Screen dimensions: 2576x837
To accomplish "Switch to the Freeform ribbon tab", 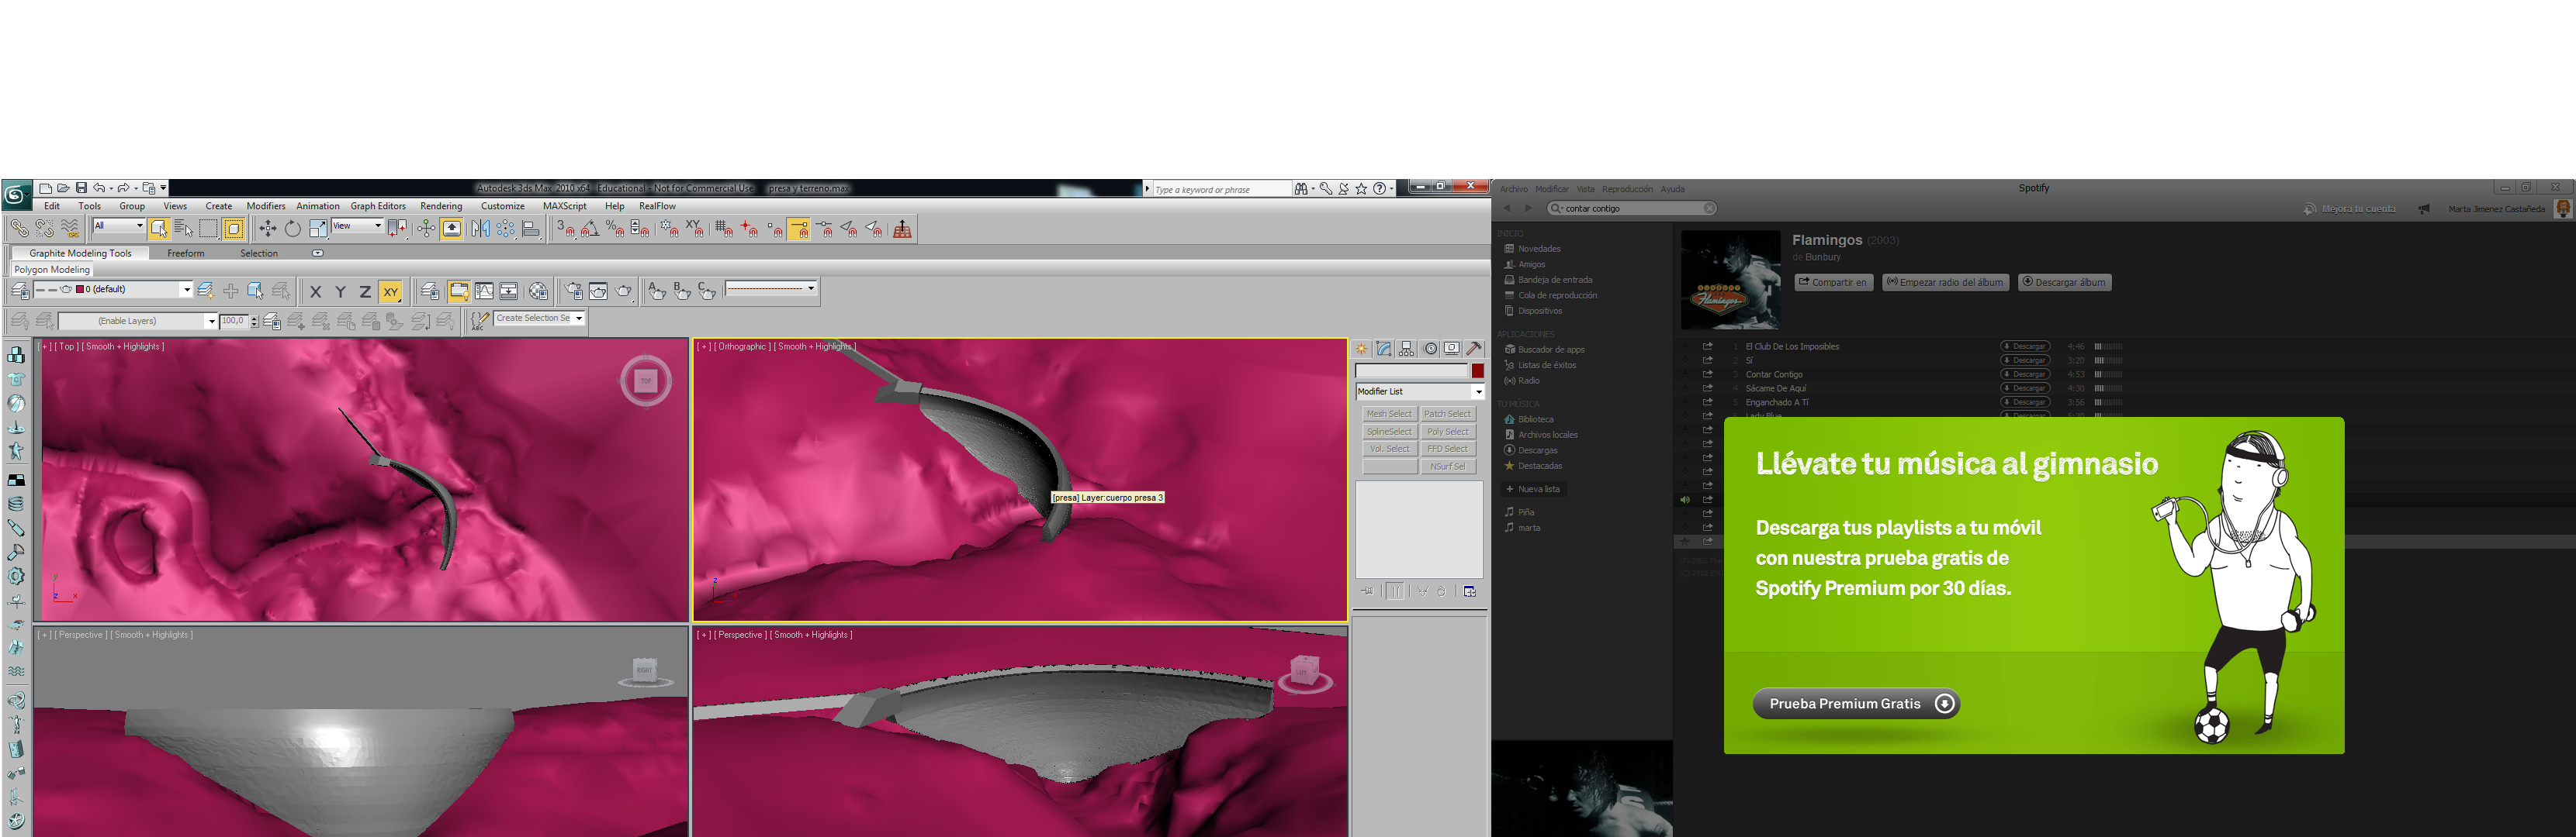I will 185,253.
